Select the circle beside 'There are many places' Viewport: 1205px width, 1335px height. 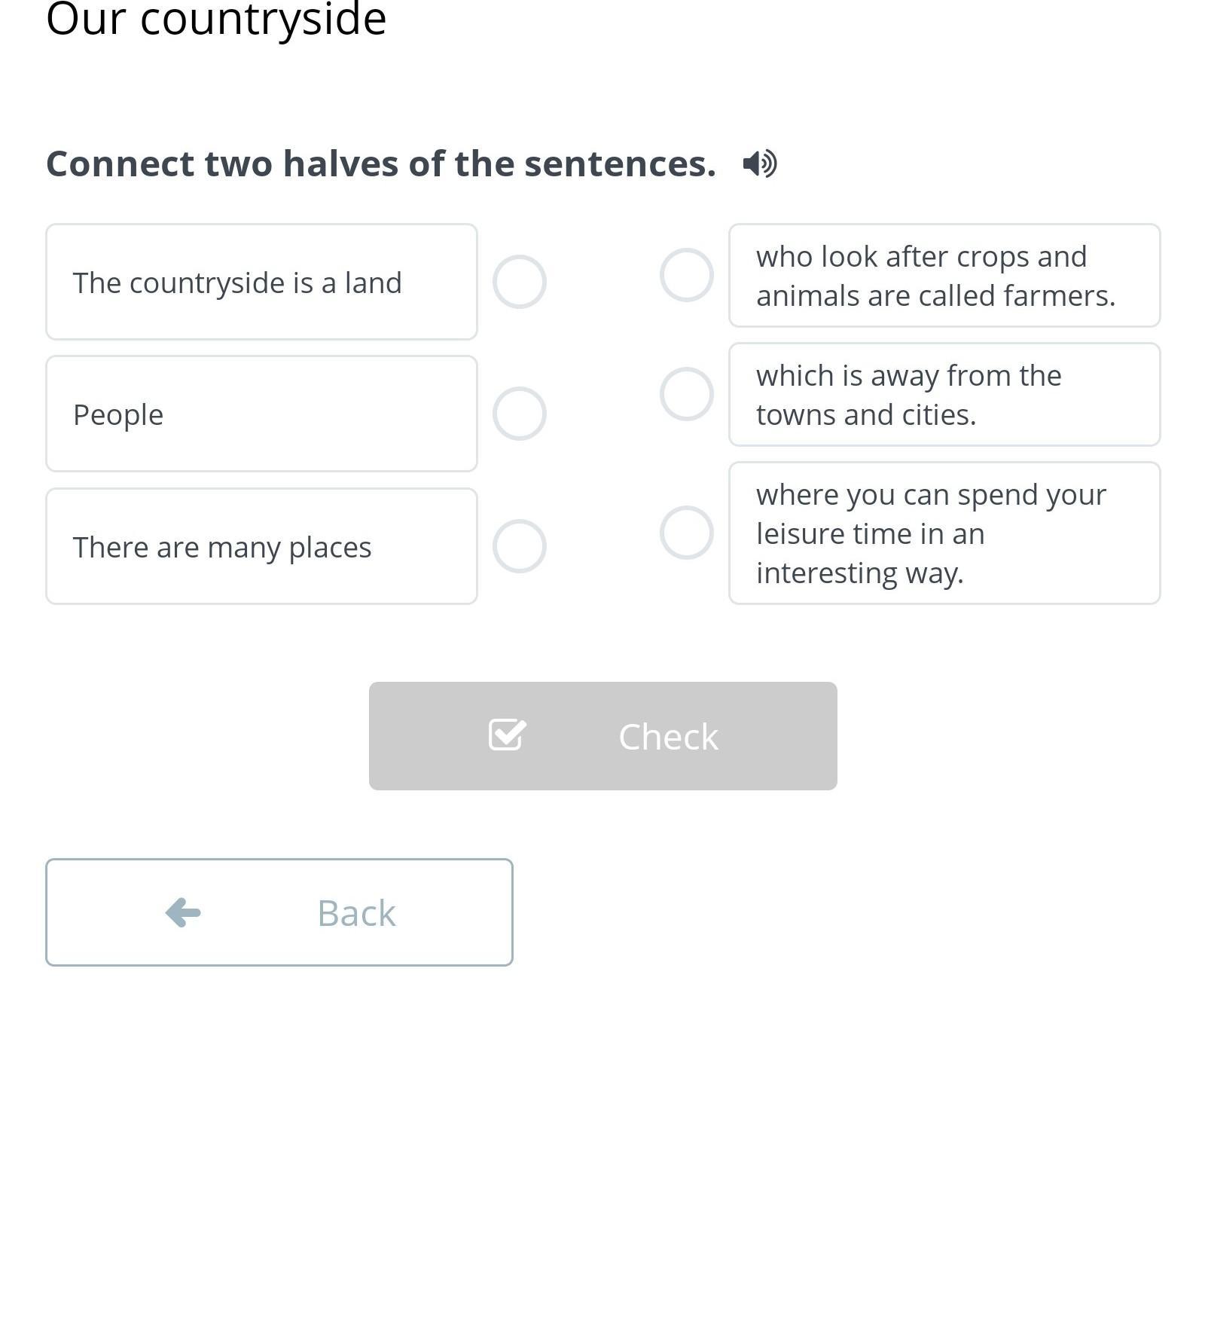click(x=520, y=546)
